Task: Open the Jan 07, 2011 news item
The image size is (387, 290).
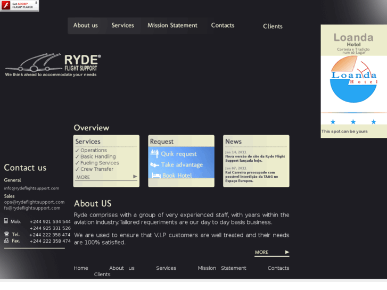Action: (251, 175)
